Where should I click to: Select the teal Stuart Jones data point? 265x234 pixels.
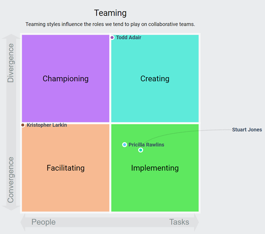[141, 150]
